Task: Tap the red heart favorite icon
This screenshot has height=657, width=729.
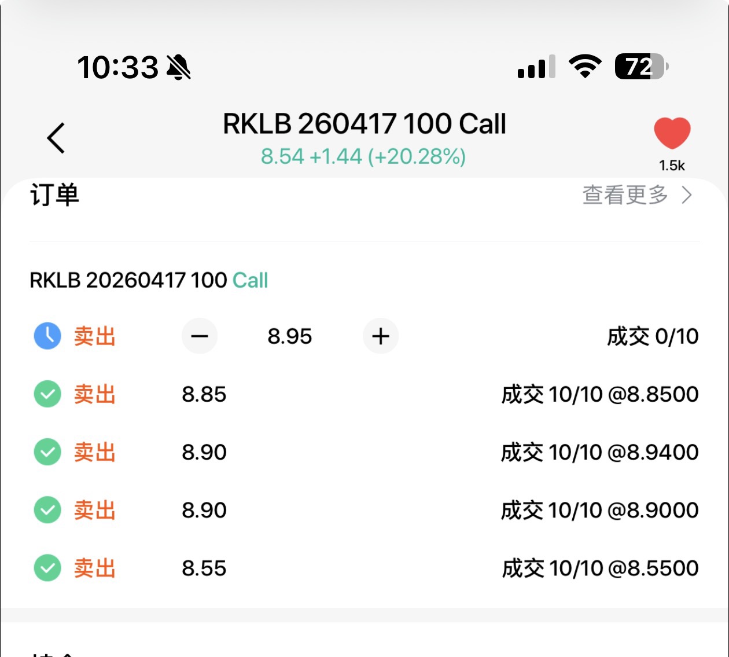Action: [x=672, y=133]
